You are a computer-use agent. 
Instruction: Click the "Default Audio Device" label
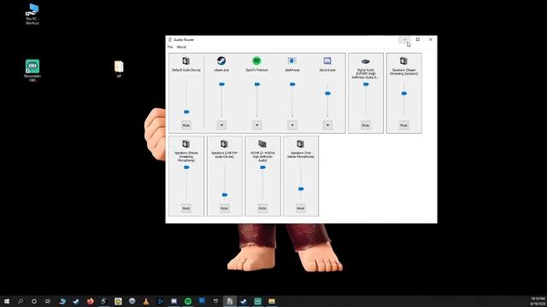click(186, 70)
